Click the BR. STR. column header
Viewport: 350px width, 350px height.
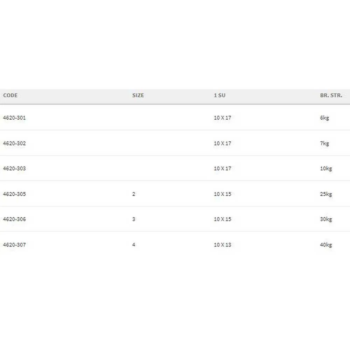331,95
